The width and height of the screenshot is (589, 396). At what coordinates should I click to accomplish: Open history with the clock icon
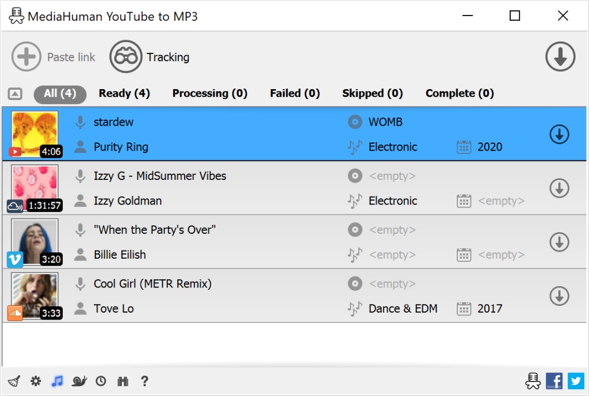coord(101,381)
